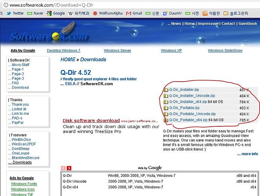260x196 pixels.
Task: Download Q-Dir_Portable_x64.zip file link
Action: (x=188, y=120)
